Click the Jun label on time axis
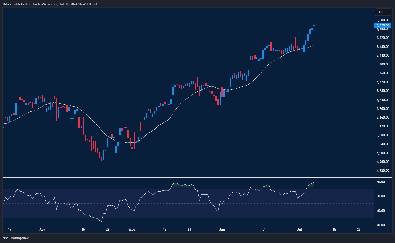The width and height of the screenshot is (395, 243). click(x=222, y=229)
